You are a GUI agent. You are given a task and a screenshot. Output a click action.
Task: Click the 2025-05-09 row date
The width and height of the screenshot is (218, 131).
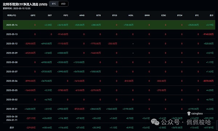(x=12, y=53)
